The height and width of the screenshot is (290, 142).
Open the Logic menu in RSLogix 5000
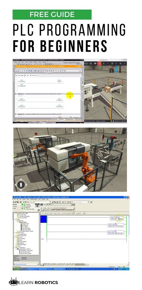tap(28, 199)
